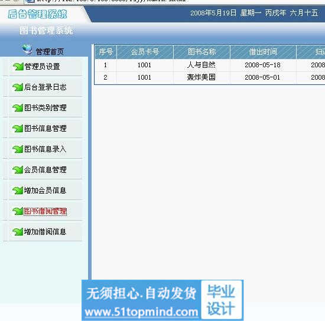The width and height of the screenshot is (325, 321).
Task: Click the green arrow icon next to 后台登录日志
Action: (18, 87)
